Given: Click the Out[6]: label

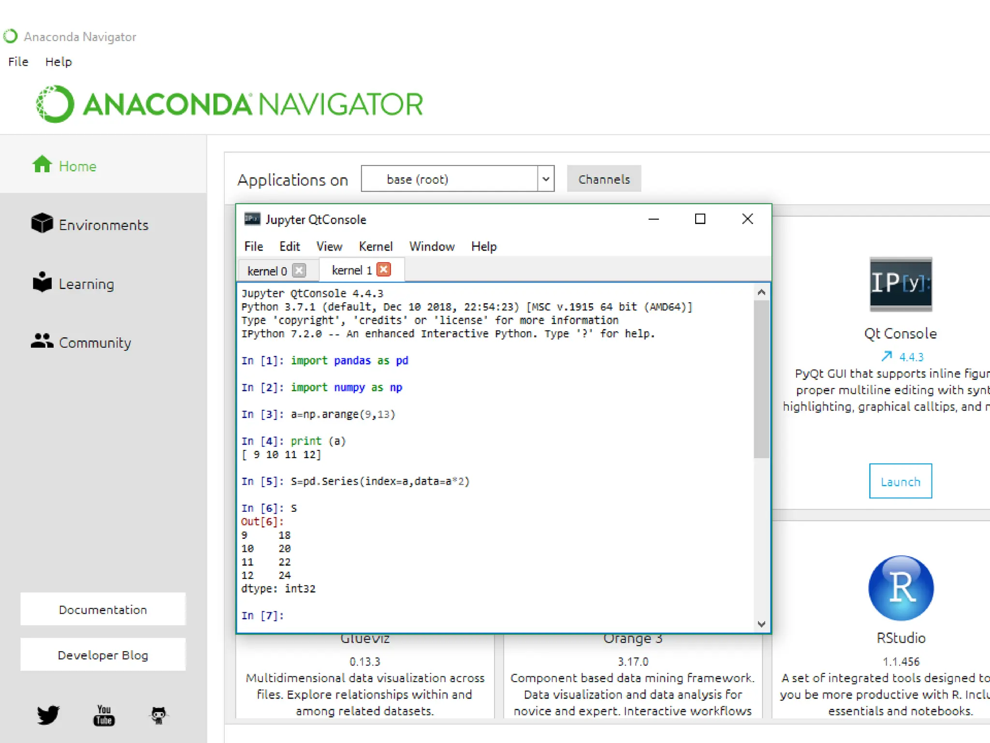Looking at the screenshot, I should 262,521.
